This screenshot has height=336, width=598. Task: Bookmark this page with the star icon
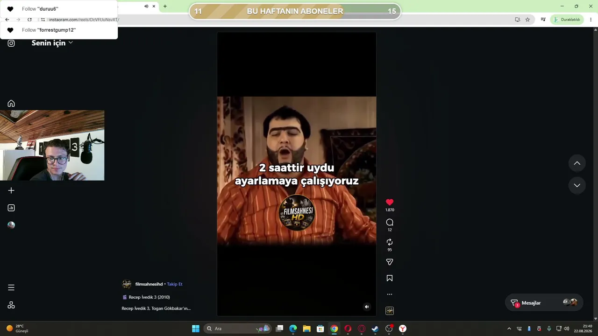click(x=527, y=20)
